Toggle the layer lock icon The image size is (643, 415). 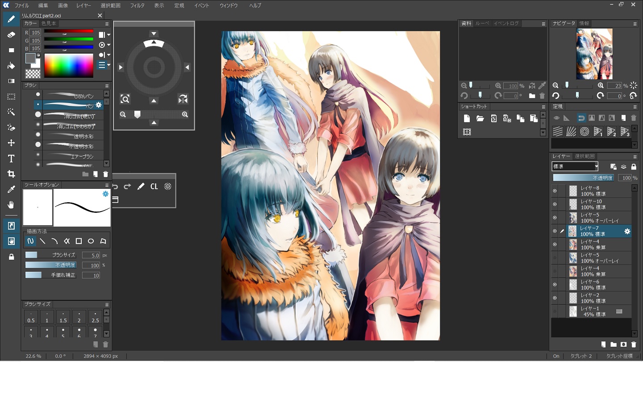(634, 166)
